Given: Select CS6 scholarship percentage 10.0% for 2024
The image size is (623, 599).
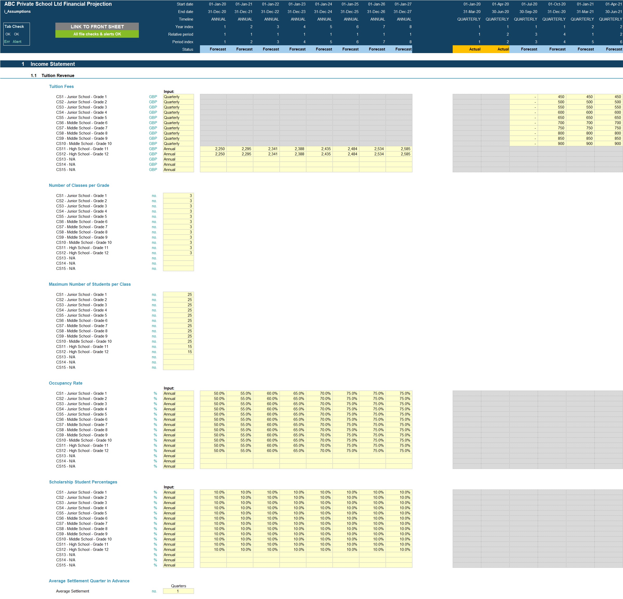Looking at the screenshot, I should [x=320, y=519].
